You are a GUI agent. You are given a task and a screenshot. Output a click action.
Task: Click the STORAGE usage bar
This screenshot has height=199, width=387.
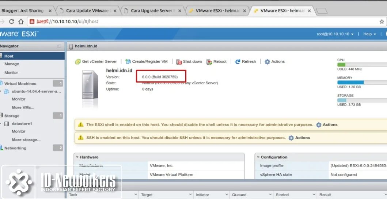(x=362, y=100)
